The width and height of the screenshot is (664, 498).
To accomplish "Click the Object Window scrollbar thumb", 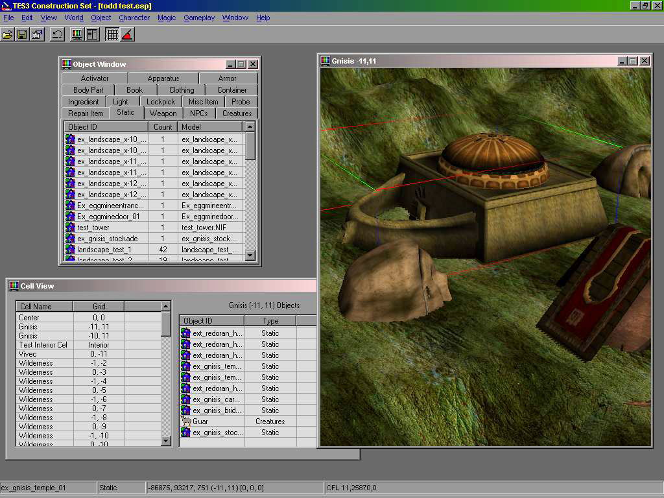I will pos(250,146).
